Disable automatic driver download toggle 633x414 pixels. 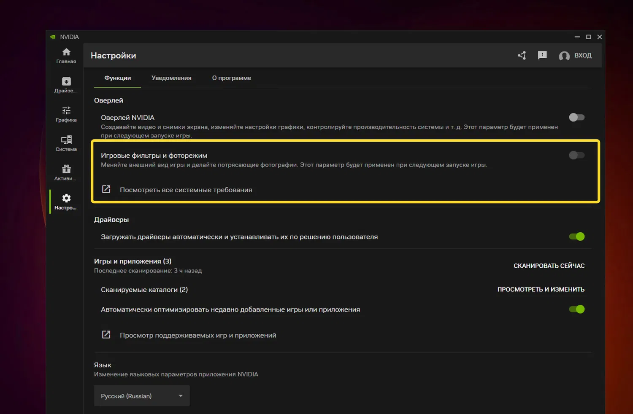point(576,237)
